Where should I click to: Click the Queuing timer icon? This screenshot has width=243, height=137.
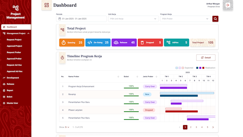click(64, 43)
